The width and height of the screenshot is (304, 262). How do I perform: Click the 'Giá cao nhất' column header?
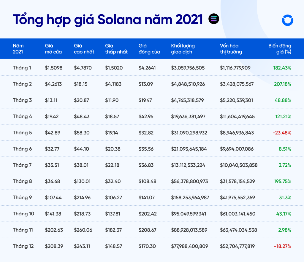84,49
